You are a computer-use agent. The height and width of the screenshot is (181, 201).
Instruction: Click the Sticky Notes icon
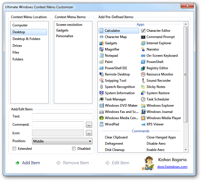[143, 87]
